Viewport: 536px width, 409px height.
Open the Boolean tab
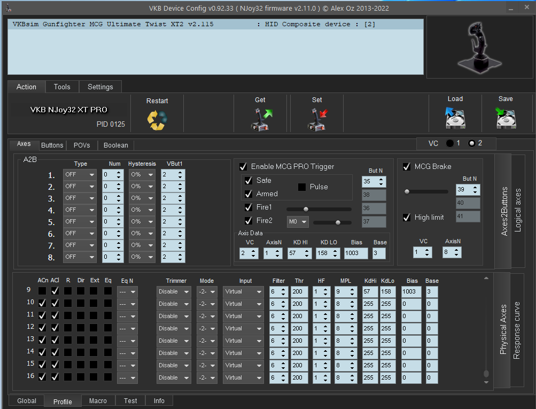(116, 145)
